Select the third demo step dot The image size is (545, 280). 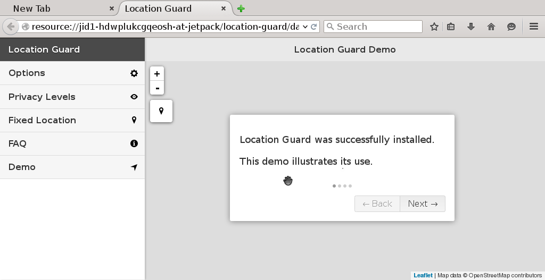(345, 186)
